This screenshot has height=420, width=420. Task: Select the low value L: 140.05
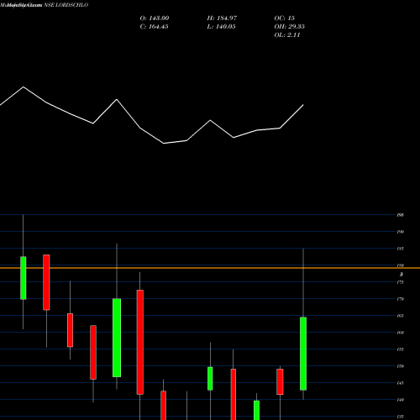221,27
